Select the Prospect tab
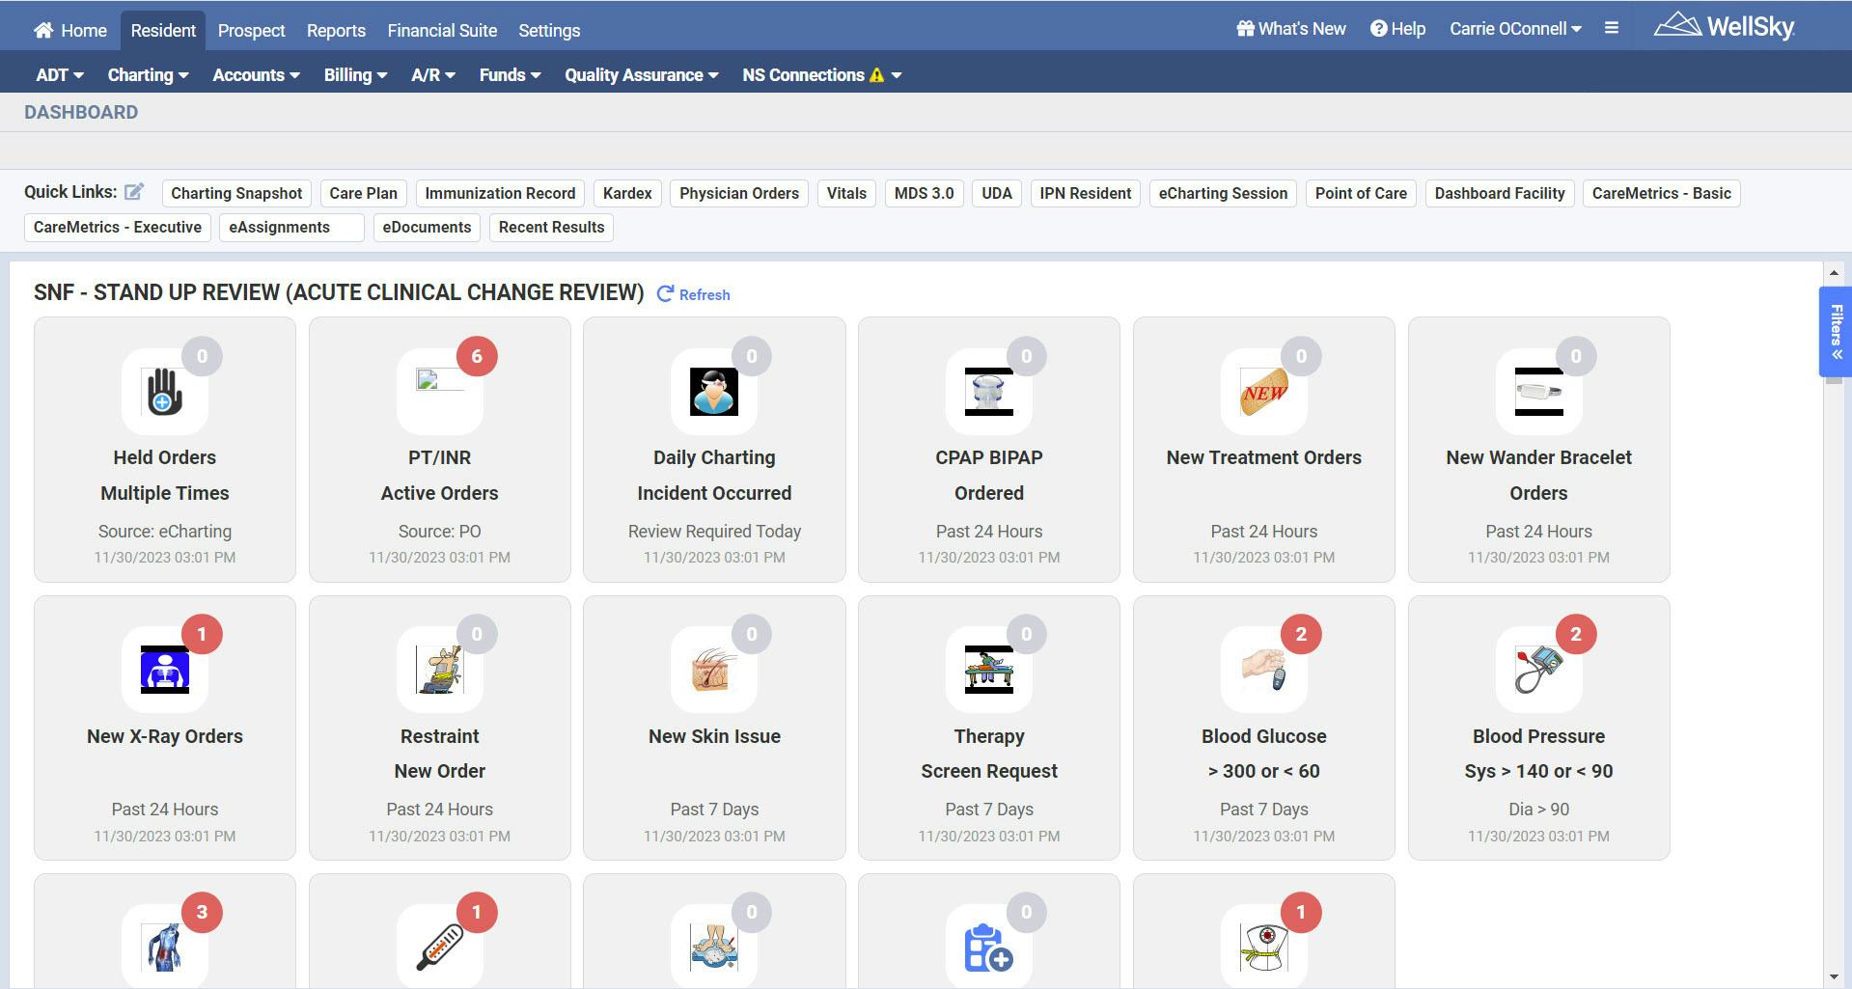This screenshot has width=1852, height=989. (251, 30)
